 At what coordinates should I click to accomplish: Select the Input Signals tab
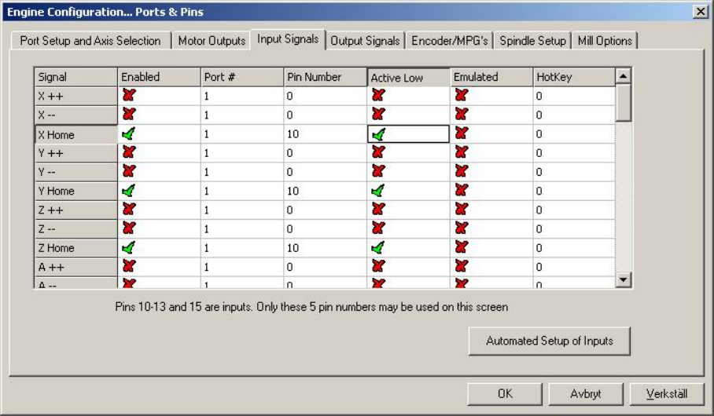tap(288, 39)
